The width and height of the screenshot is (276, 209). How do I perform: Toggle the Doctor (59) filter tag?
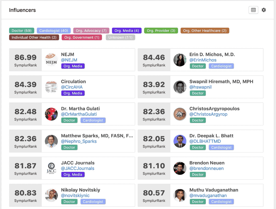[x=22, y=31]
